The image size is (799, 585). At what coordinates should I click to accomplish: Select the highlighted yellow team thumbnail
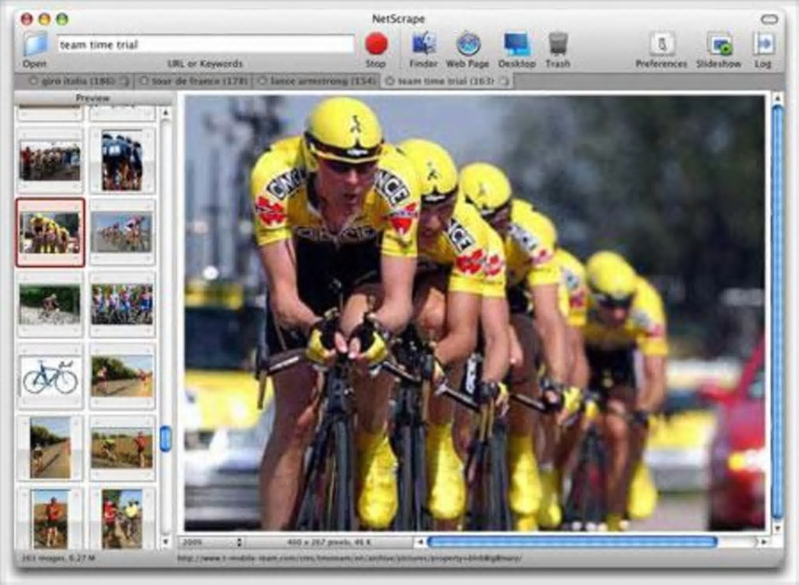tap(50, 232)
